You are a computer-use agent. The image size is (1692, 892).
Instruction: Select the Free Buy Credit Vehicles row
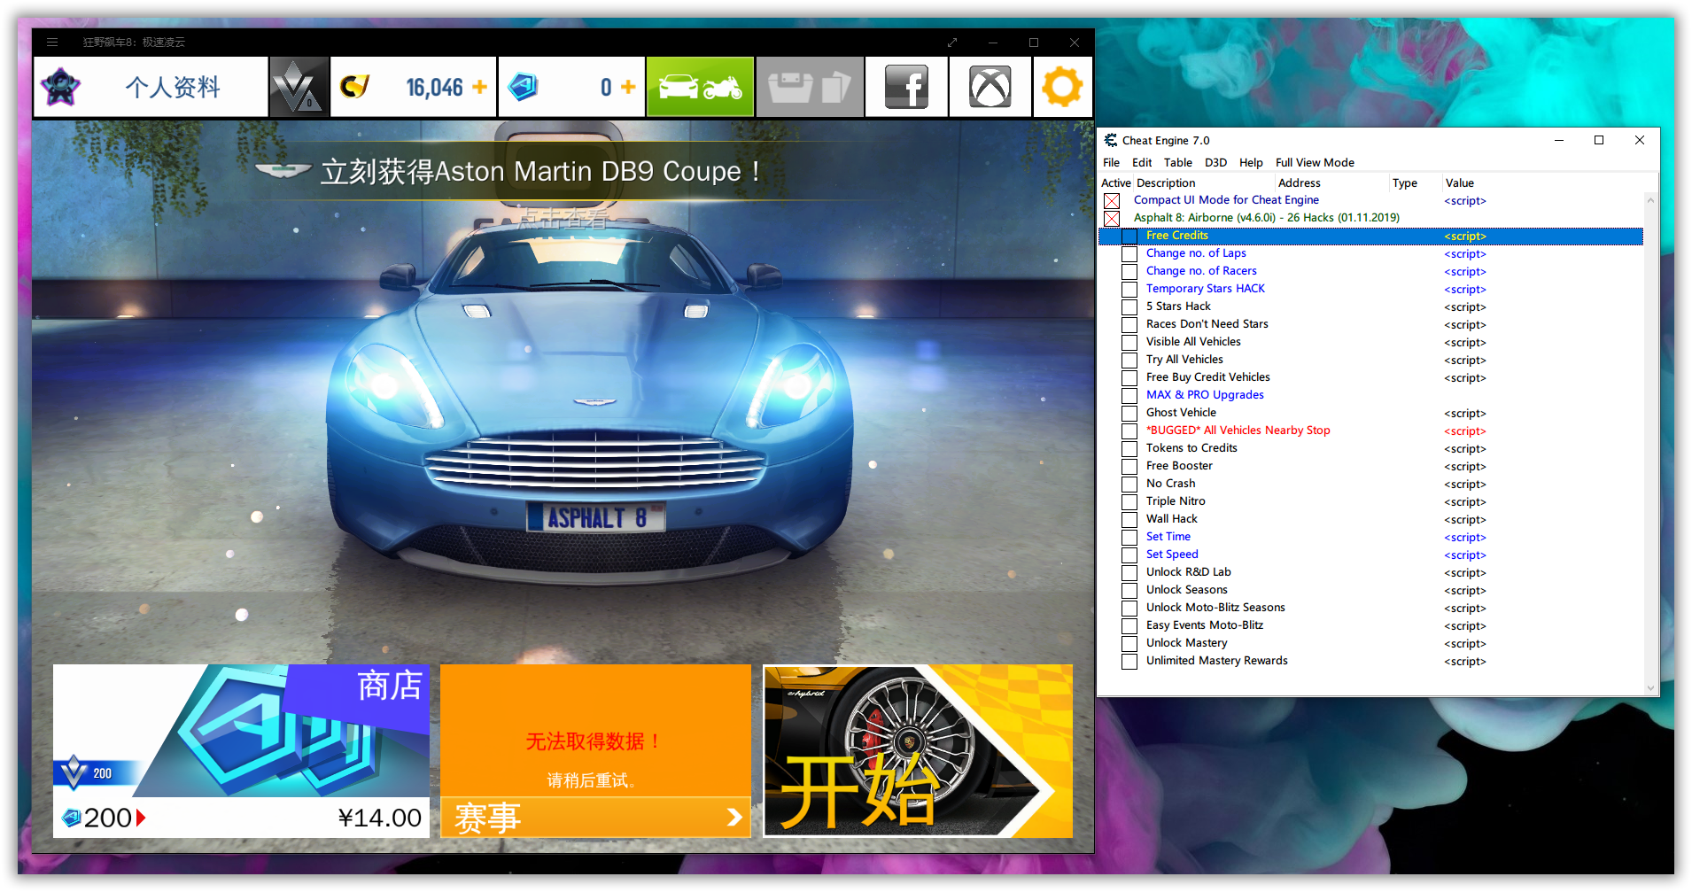[1370, 377]
